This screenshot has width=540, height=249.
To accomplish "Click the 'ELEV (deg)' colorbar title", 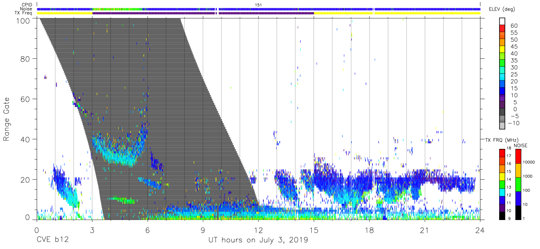I will (x=503, y=9).
